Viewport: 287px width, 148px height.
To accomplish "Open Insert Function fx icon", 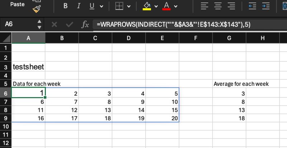I will 85,24.
